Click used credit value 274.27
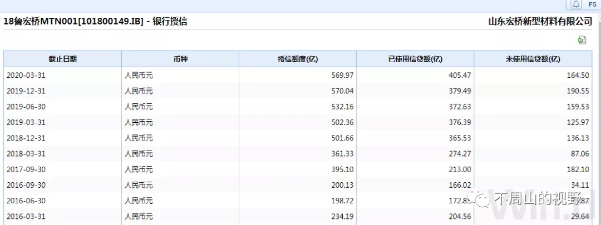The width and height of the screenshot is (601, 225). coord(460,154)
